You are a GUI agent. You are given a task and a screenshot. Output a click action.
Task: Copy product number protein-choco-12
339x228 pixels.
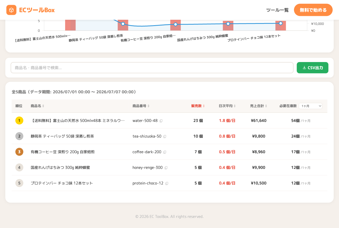(167, 183)
